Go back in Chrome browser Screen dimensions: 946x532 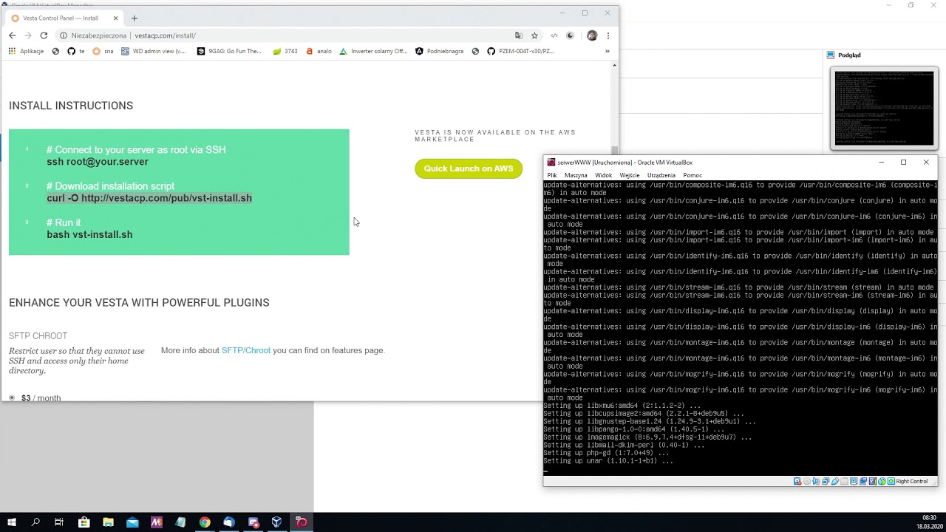tap(12, 35)
